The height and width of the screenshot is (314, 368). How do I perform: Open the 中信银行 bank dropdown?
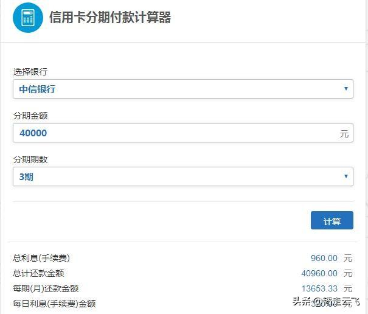pos(183,89)
